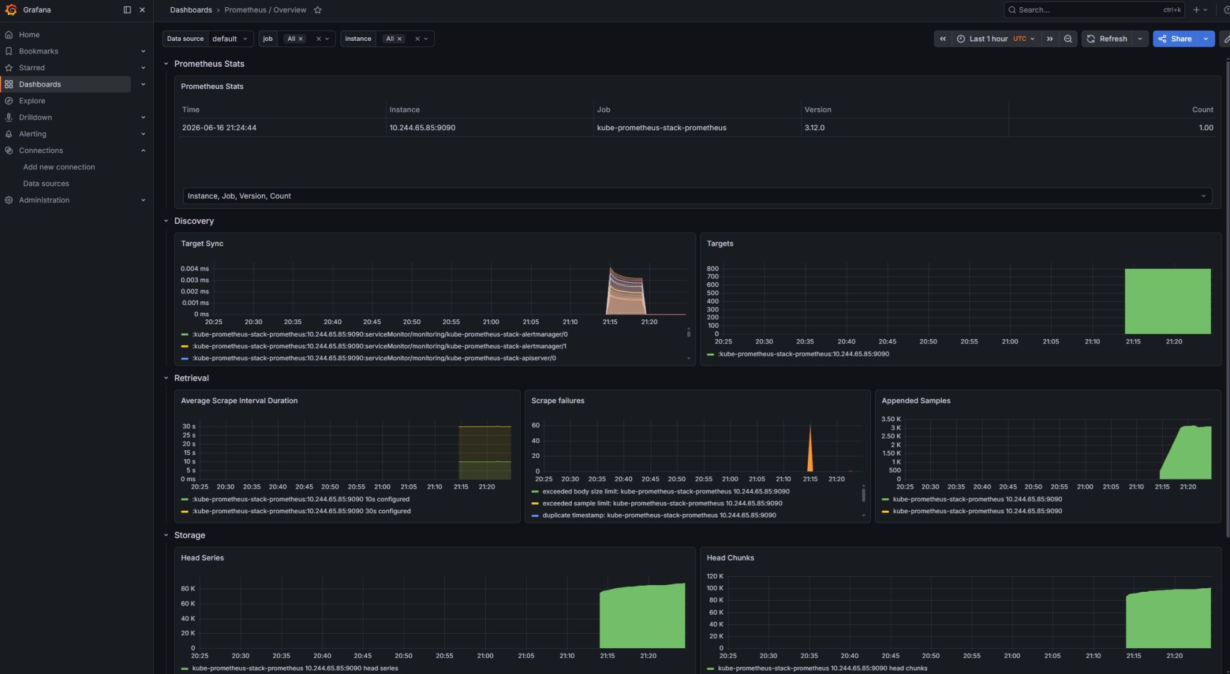This screenshot has width=1230, height=674.
Task: Click the zoom out time range icon
Action: click(x=1068, y=38)
